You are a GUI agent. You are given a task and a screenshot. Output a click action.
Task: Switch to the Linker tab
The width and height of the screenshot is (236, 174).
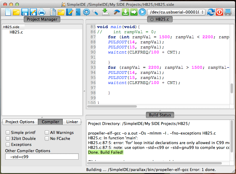point(72,122)
